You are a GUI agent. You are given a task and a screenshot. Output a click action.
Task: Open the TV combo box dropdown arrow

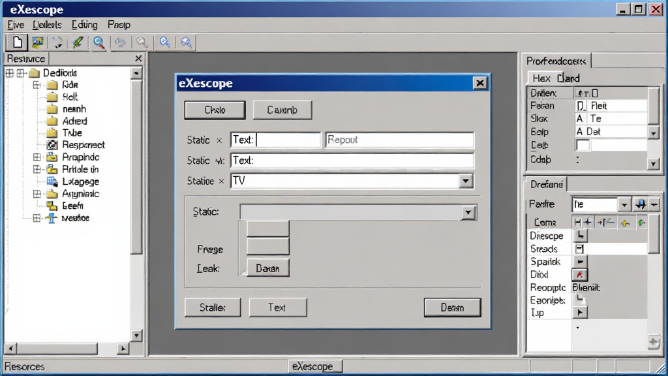[x=466, y=181]
